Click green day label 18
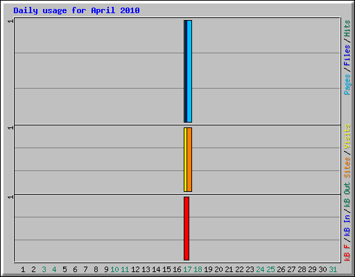The width and height of the screenshot is (355, 277). point(198,269)
